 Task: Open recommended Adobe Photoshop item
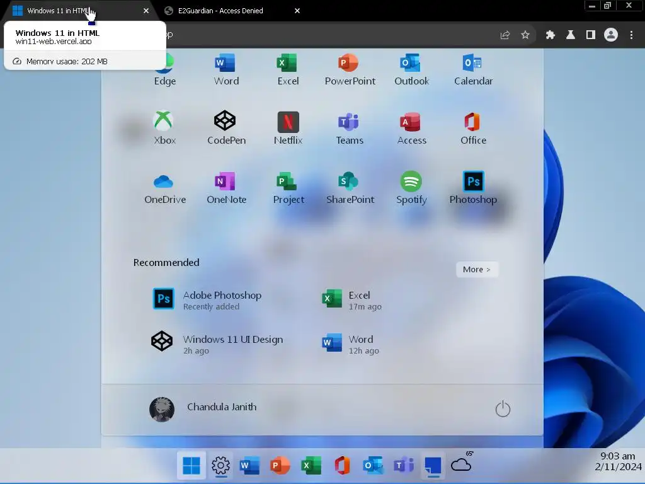pyautogui.click(x=207, y=299)
